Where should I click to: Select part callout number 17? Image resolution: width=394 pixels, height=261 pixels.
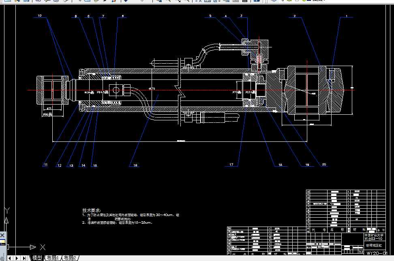(231, 165)
